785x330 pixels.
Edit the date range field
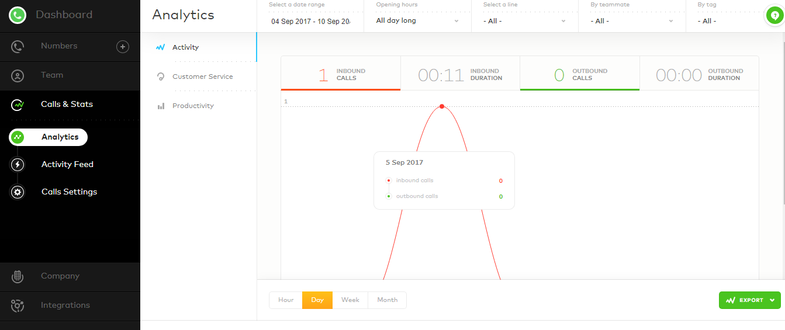pos(310,21)
